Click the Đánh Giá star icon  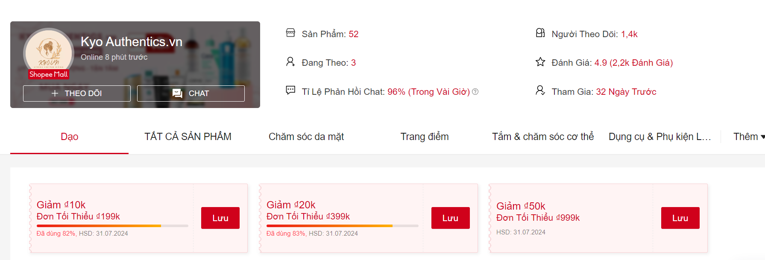540,62
